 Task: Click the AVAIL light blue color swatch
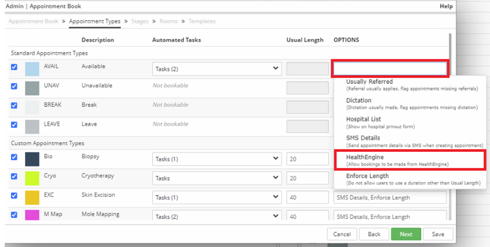[x=32, y=69]
